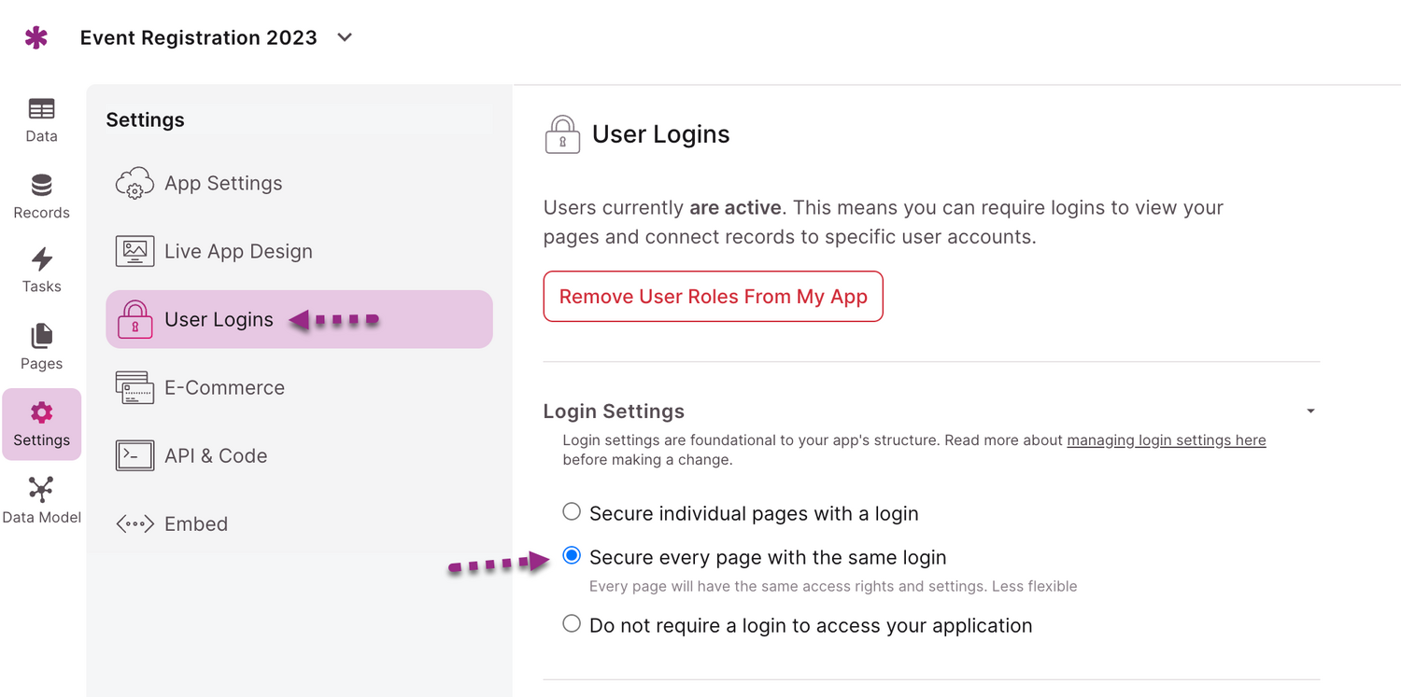The height and width of the screenshot is (697, 1401).
Task: Choose 'Do not require a login' option
Action: coord(572,624)
